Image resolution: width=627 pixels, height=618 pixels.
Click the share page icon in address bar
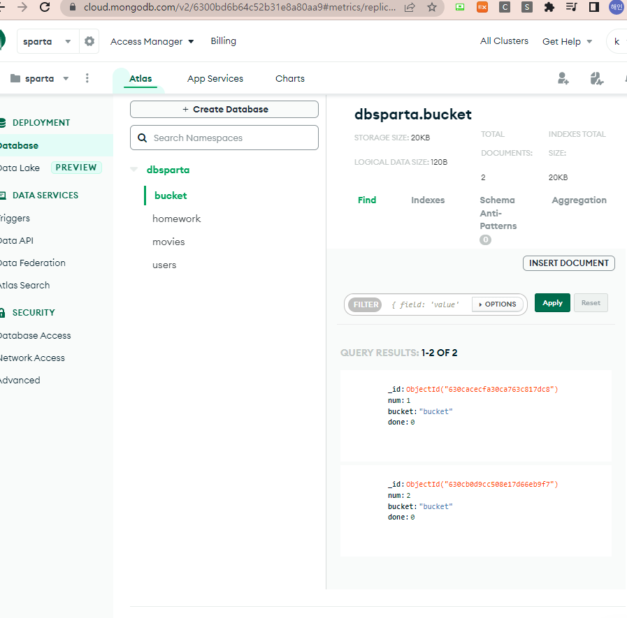(x=410, y=7)
